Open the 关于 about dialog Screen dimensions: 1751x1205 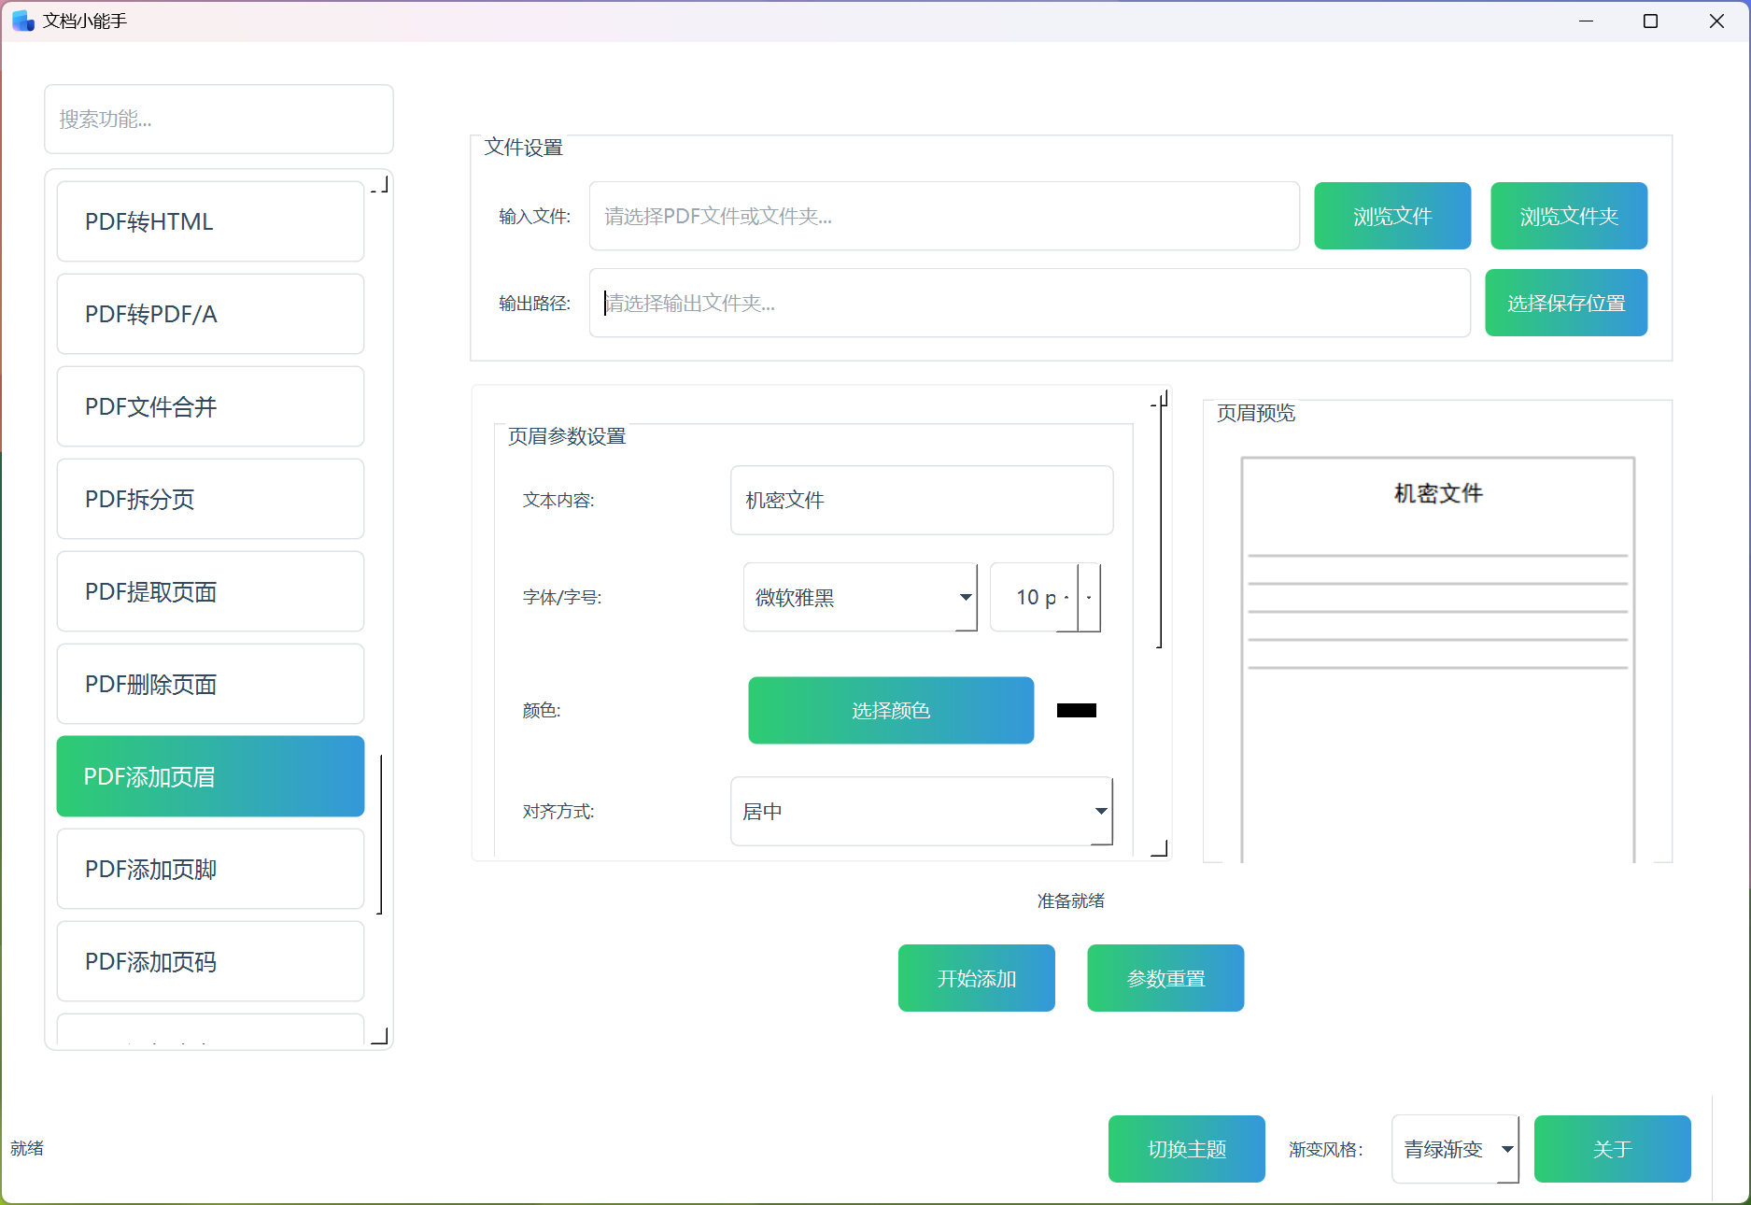[x=1612, y=1149]
